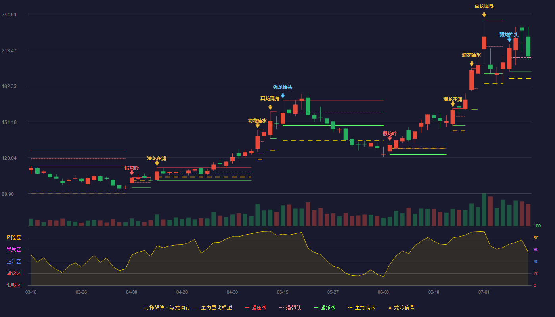Click the 建仓区 zone label
The image size is (555, 317).
tap(14, 273)
